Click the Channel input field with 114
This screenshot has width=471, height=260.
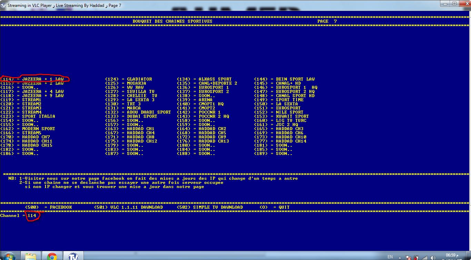(x=32, y=216)
